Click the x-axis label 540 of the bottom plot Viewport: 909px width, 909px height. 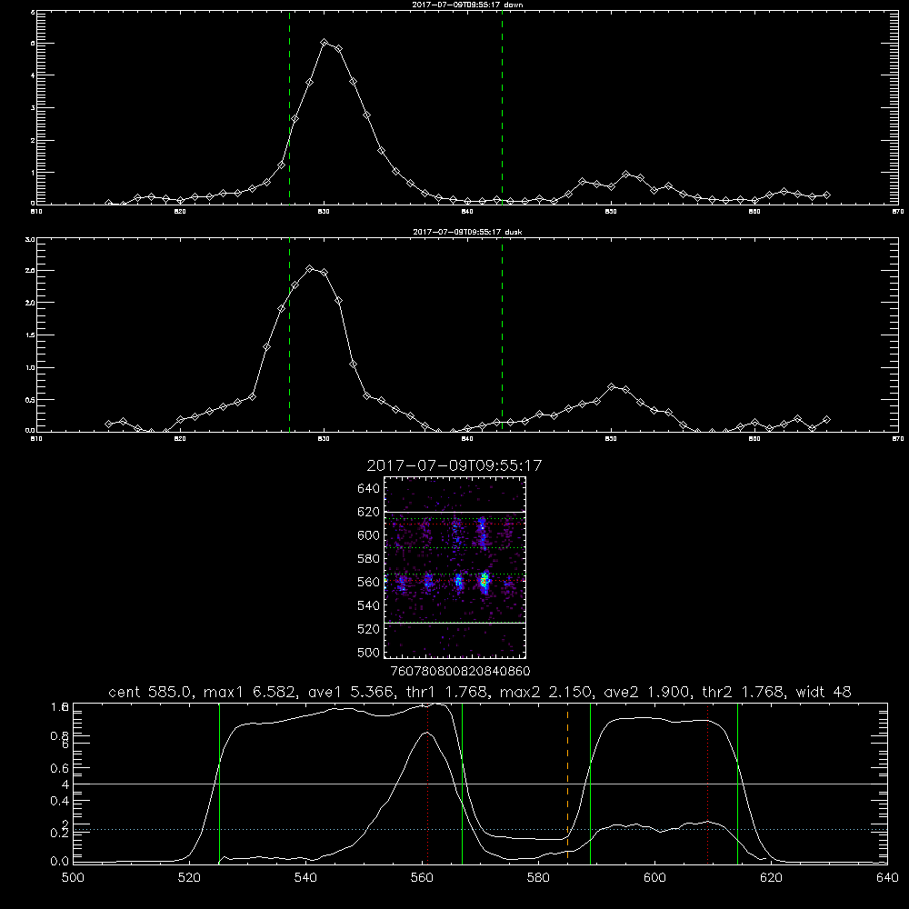click(305, 878)
